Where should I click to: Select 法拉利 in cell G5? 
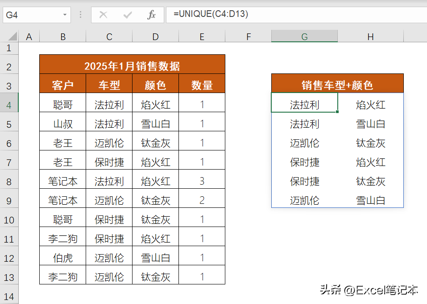pos(304,122)
